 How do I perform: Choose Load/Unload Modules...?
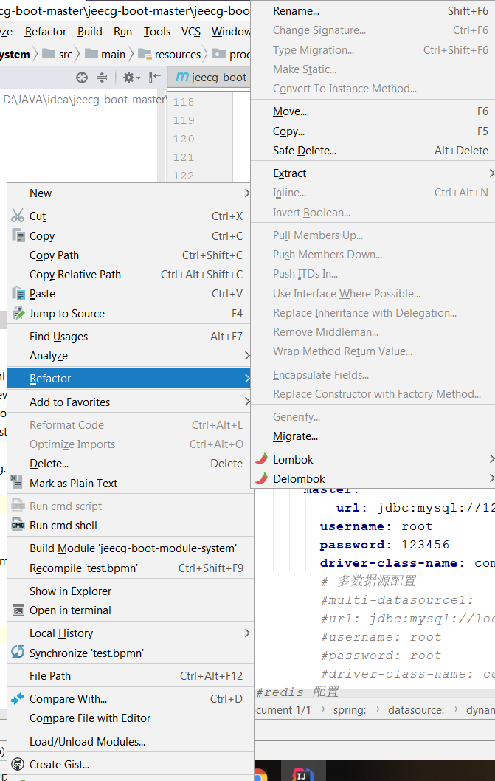131,741
